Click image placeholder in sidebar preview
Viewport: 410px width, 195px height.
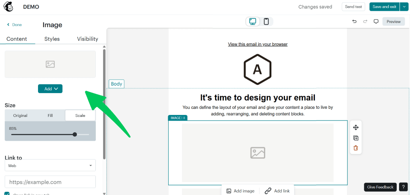[50, 64]
